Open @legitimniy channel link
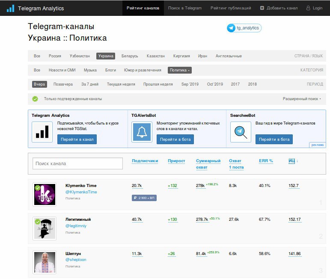The image size is (330, 279). (76, 226)
